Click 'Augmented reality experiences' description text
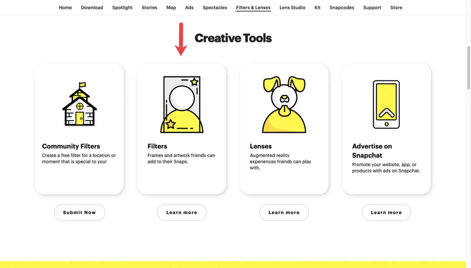Screen dimensions: 471x268 (x=280, y=162)
